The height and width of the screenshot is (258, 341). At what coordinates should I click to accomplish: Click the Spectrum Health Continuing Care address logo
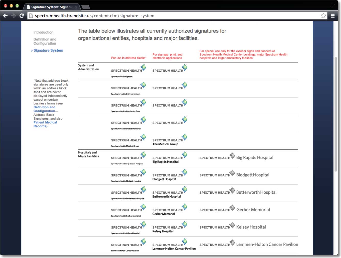(129, 106)
